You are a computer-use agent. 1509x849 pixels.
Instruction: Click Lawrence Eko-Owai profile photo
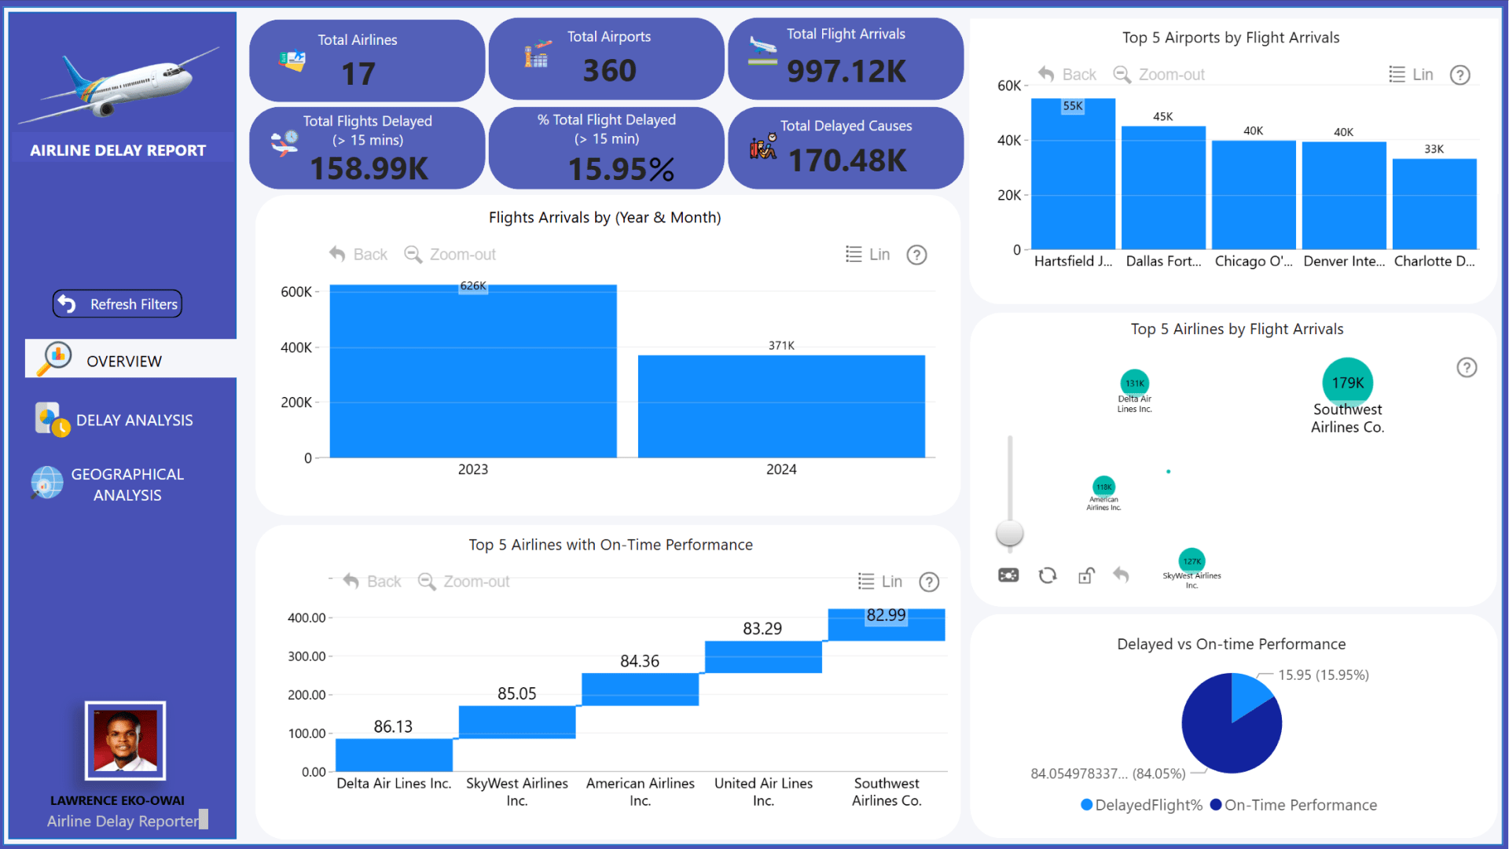pos(126,741)
